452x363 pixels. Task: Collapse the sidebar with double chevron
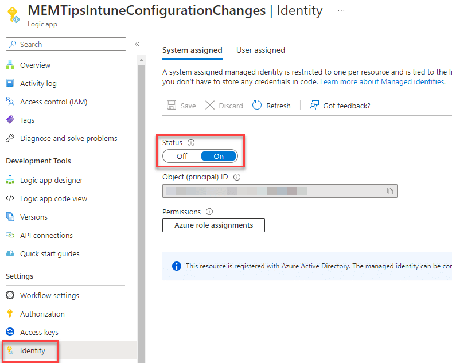137,44
